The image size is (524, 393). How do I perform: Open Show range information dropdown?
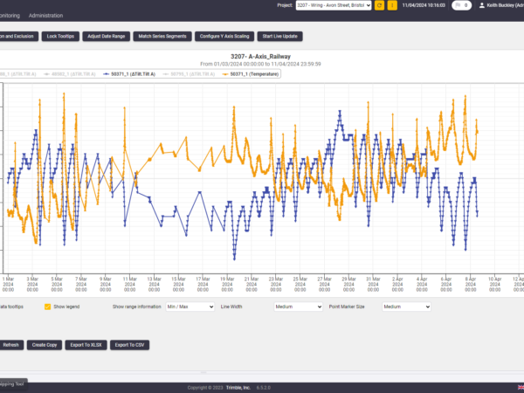(x=190, y=307)
